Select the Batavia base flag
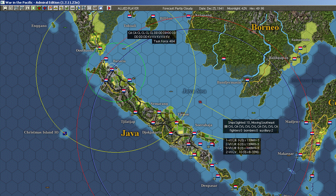 click(x=112, y=70)
